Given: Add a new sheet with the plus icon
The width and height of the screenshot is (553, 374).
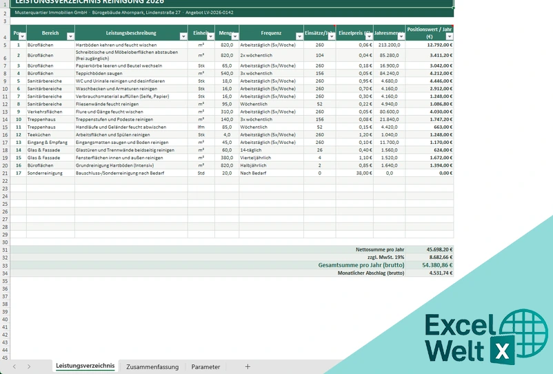Looking at the screenshot, I should (248, 366).
